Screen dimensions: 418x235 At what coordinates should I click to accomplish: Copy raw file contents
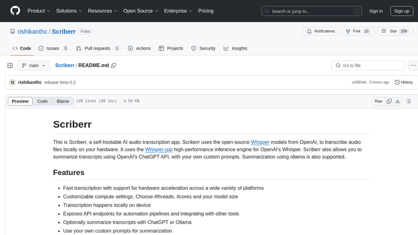[389, 101]
